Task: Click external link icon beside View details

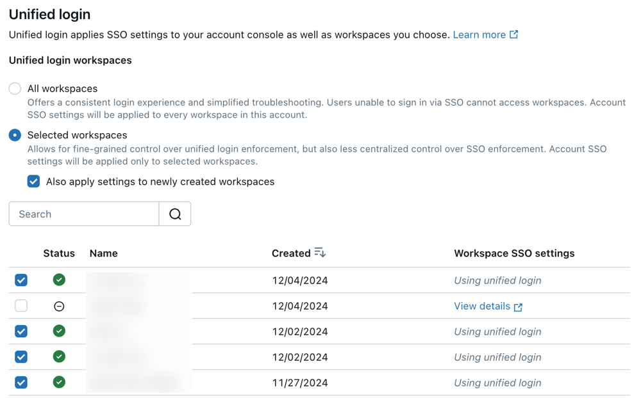Action: point(518,307)
